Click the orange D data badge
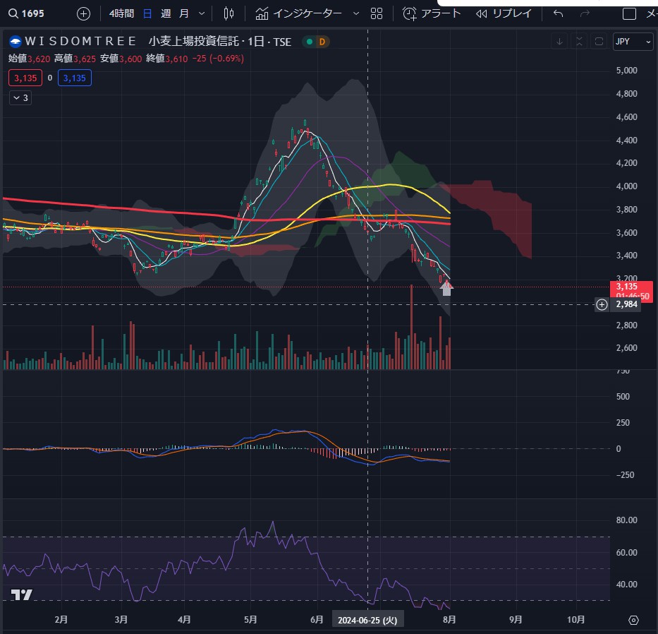658x634 pixels. coord(322,42)
